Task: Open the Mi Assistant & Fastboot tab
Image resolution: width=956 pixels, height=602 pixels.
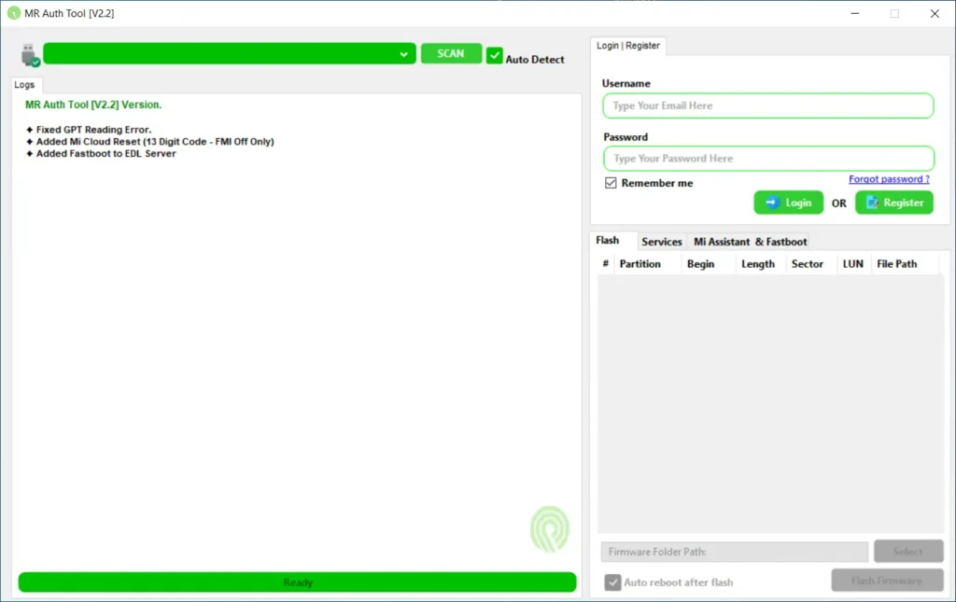Action: [x=750, y=242]
